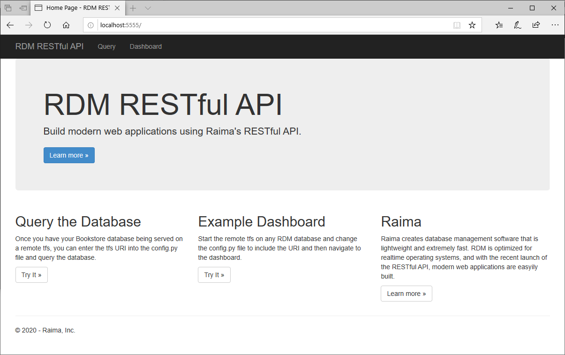Click the Example Dashboard heading
This screenshot has height=355, width=565.
click(x=262, y=221)
